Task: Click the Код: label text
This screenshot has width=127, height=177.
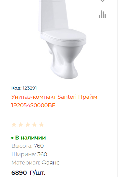Action: click(x=16, y=88)
